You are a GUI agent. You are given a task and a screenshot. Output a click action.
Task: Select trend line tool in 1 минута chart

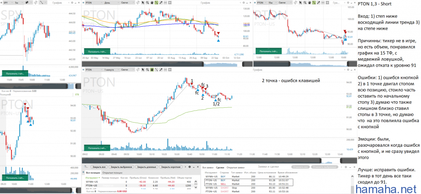click(x=156, y=70)
